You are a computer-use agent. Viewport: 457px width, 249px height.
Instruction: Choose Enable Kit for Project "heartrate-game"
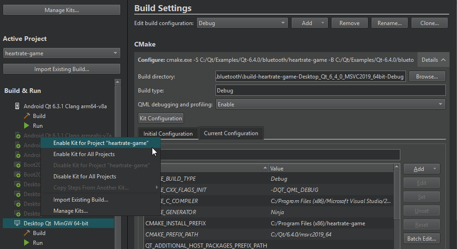(x=101, y=143)
